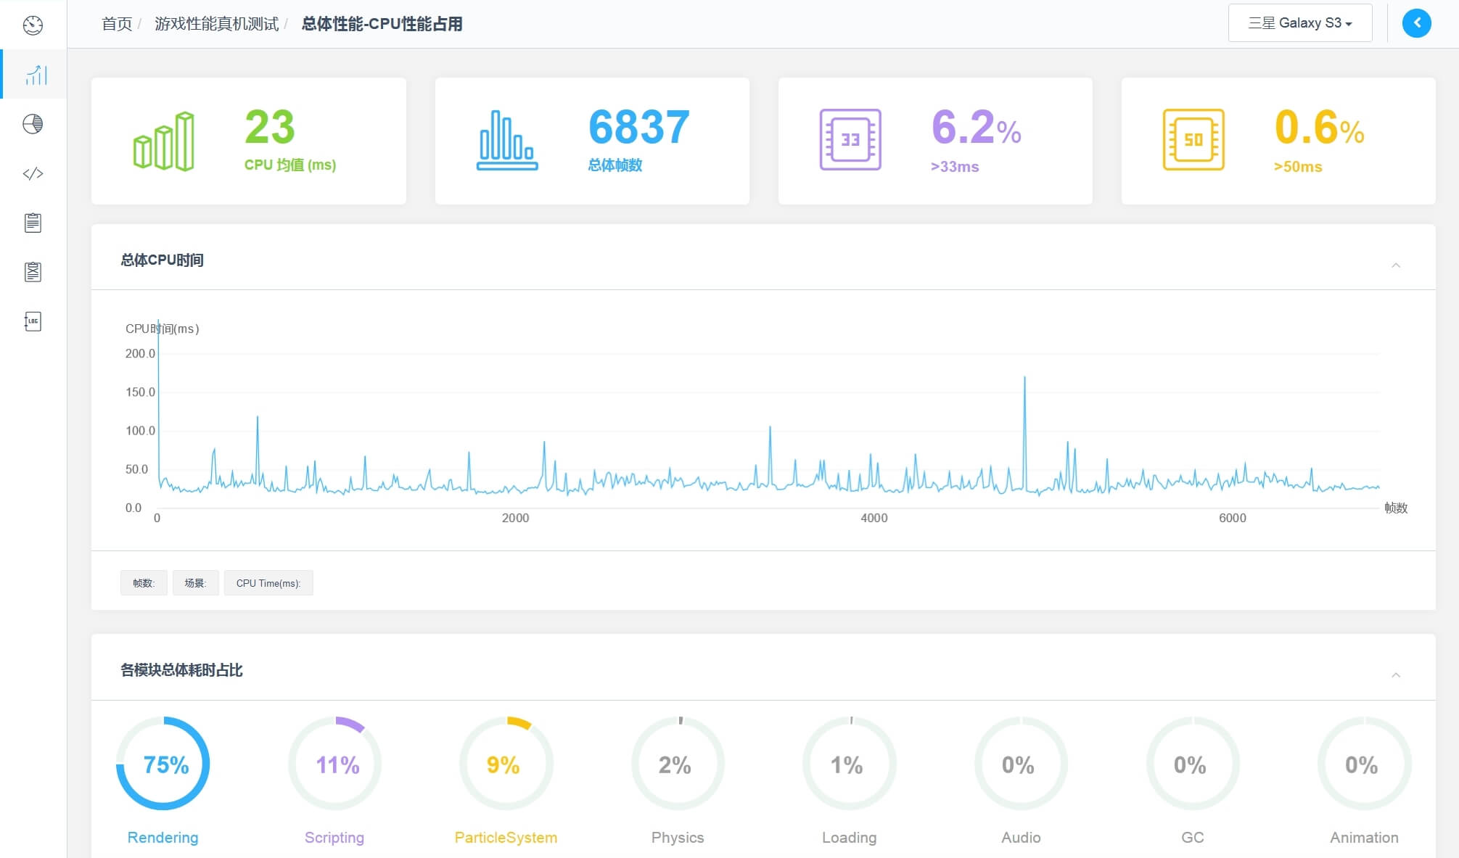
Task: Collapse the 各模块总体耗时占比 panel
Action: pyautogui.click(x=1395, y=675)
